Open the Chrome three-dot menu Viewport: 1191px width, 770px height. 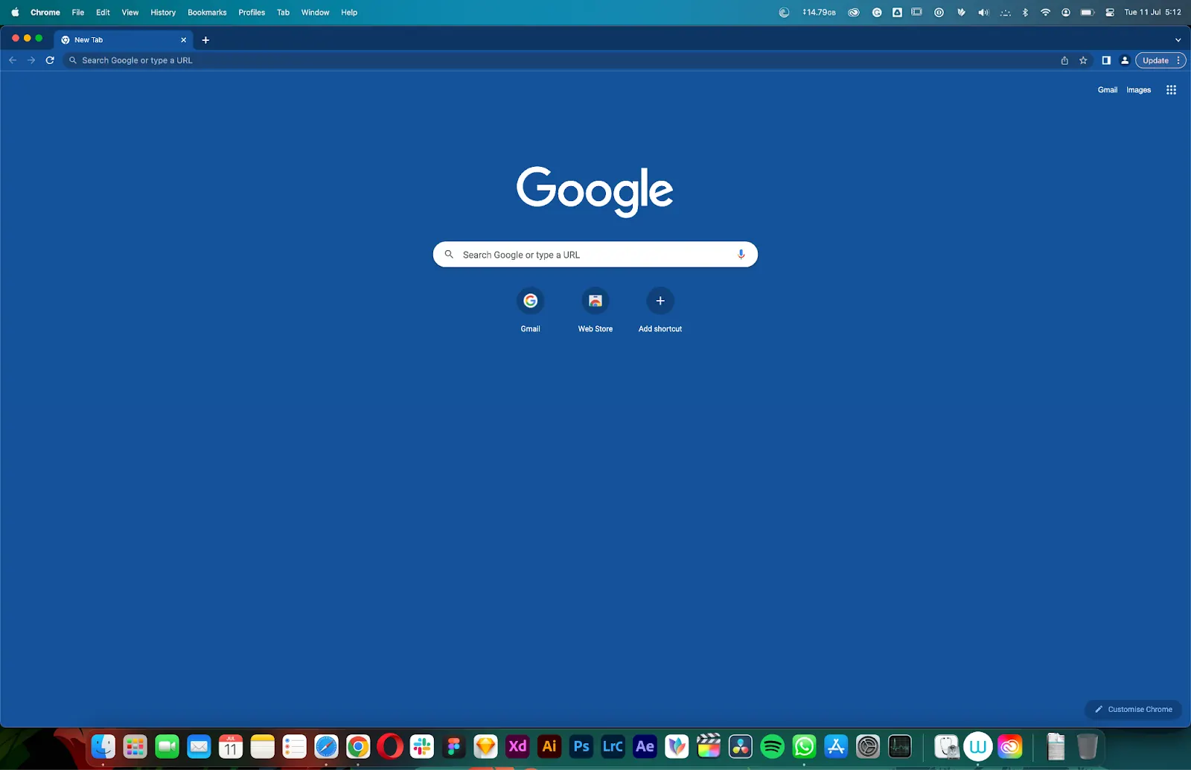(1178, 60)
